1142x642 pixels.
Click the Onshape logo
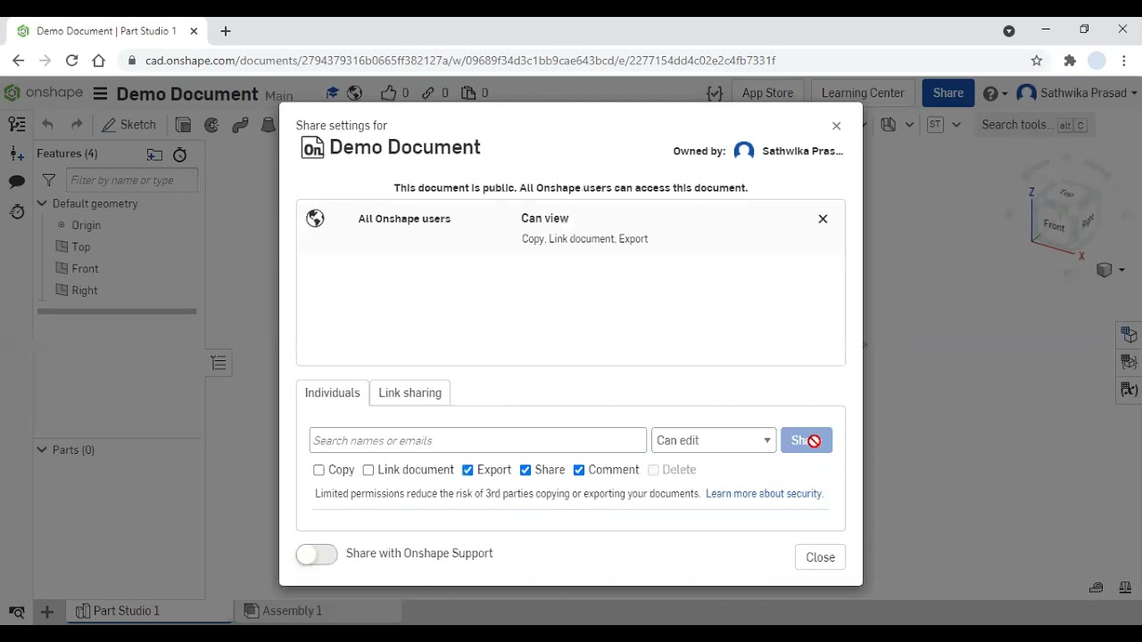43,93
